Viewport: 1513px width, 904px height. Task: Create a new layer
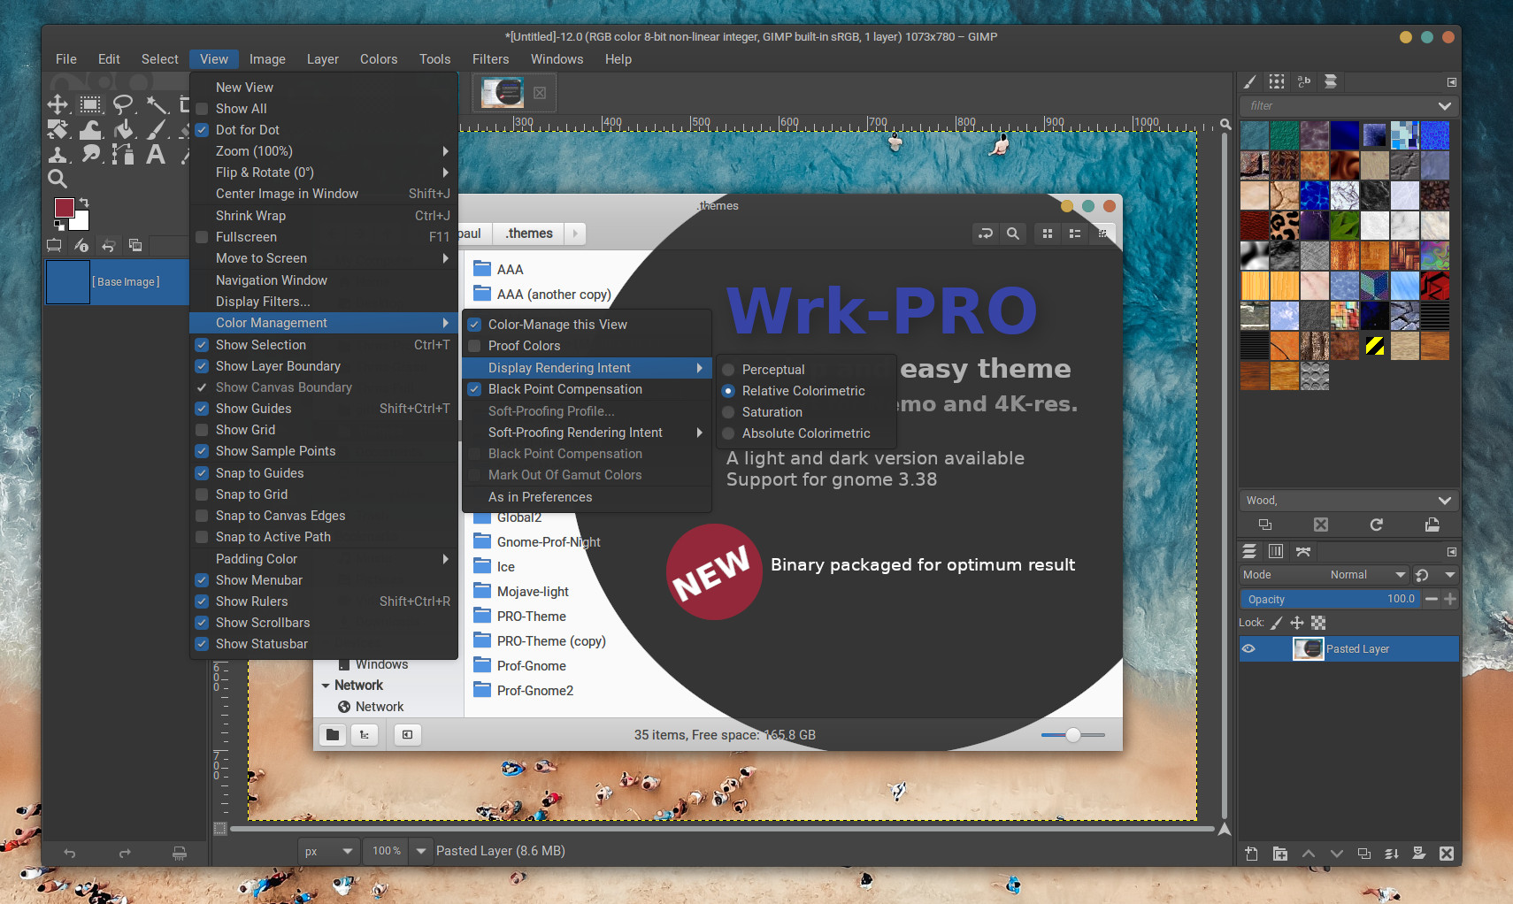(1251, 854)
